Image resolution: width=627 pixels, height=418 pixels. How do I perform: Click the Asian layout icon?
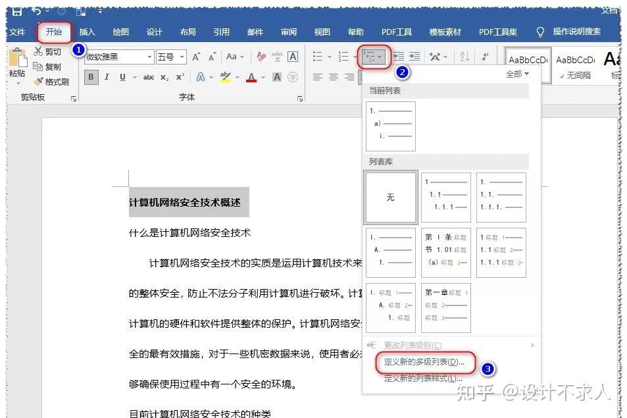coord(435,57)
